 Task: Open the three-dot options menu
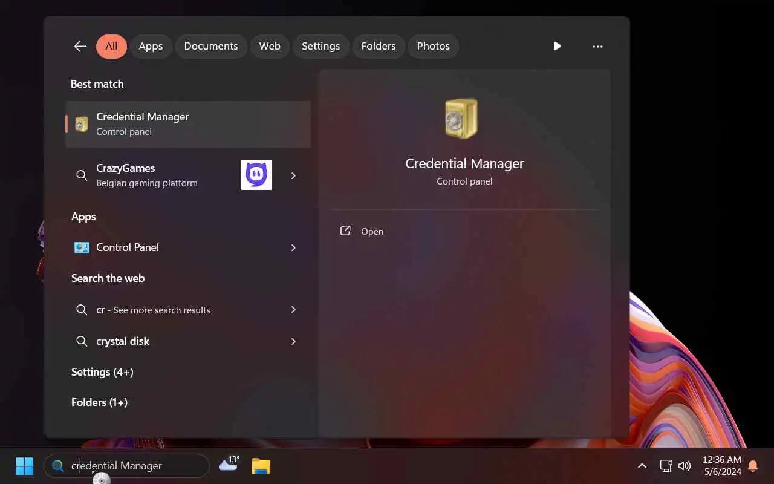597,46
